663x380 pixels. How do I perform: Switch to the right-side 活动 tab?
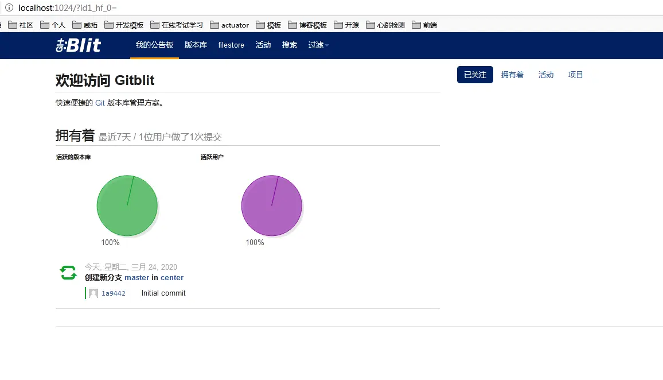click(546, 75)
